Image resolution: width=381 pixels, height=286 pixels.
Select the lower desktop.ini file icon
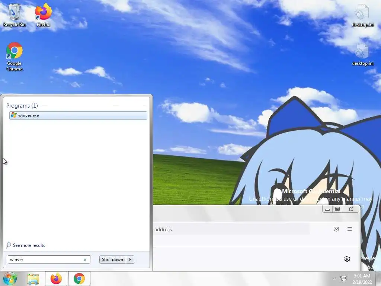pos(362,54)
